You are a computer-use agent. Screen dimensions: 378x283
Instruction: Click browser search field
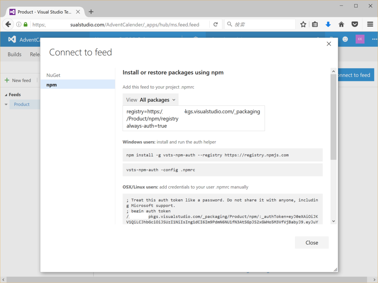[260, 24]
